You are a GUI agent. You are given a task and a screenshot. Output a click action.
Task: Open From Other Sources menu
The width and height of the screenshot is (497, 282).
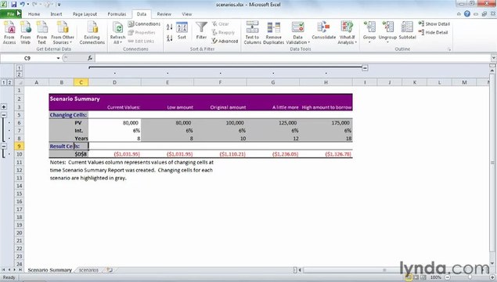[x=63, y=33]
